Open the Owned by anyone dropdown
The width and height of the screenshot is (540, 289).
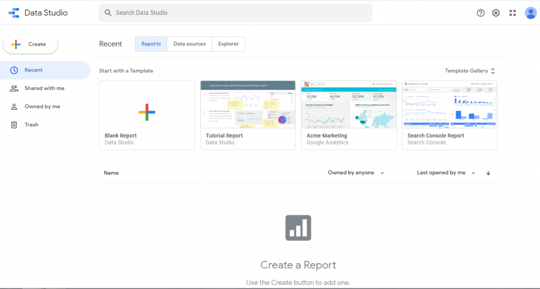pyautogui.click(x=356, y=172)
